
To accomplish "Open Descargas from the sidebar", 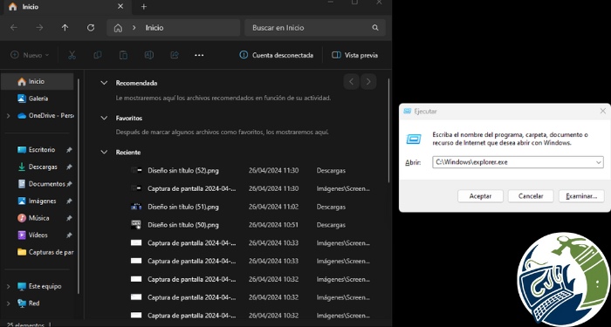I will pos(43,167).
